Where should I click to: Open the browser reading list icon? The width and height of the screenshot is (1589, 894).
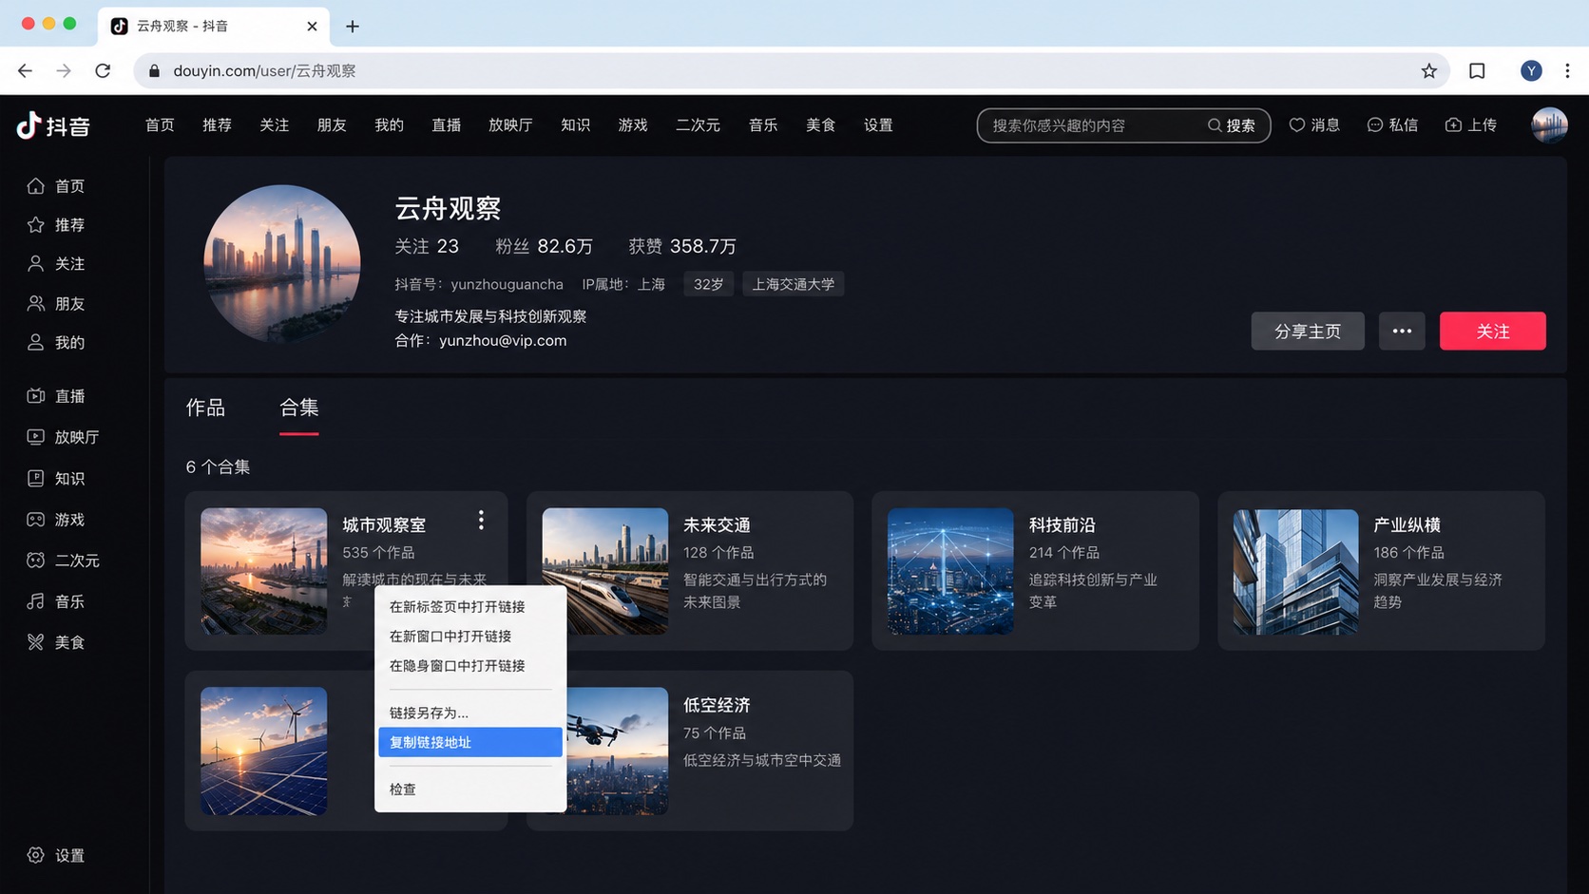coord(1477,70)
